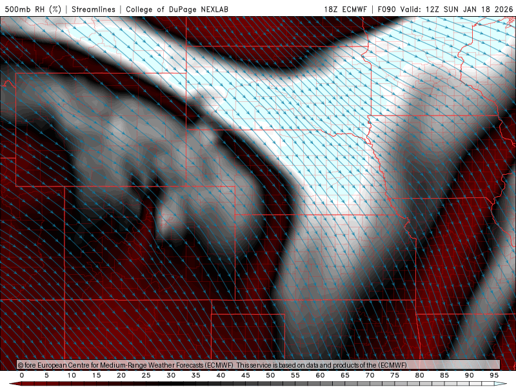This screenshot has width=516, height=387.
Task: Click the "30" color scale label
Action: click(171, 375)
